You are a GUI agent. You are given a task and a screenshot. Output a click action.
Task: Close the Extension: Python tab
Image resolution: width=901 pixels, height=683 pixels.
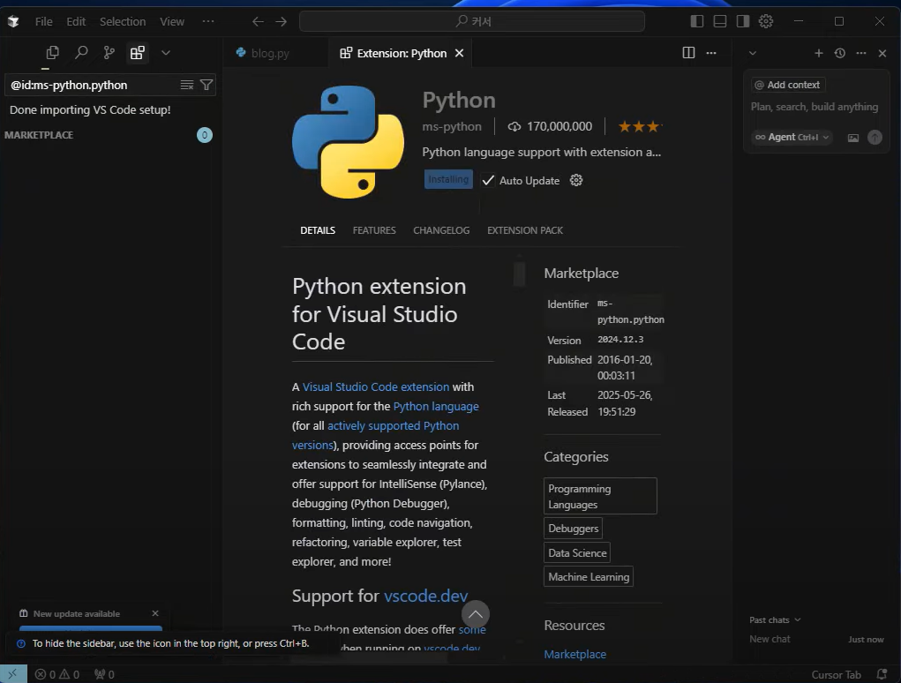[x=459, y=53]
